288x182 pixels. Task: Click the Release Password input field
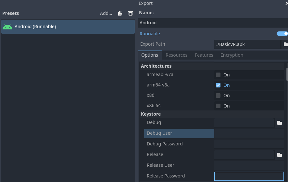[249, 176]
